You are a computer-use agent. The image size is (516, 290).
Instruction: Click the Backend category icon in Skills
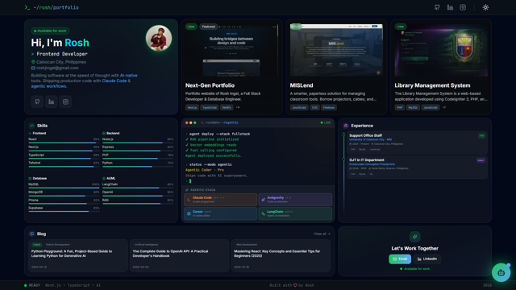point(104,133)
